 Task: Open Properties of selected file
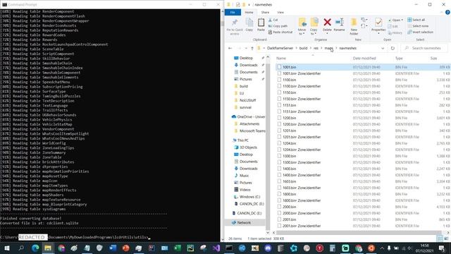point(378,26)
